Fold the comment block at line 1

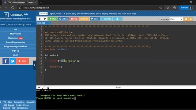(x=43, y=27)
